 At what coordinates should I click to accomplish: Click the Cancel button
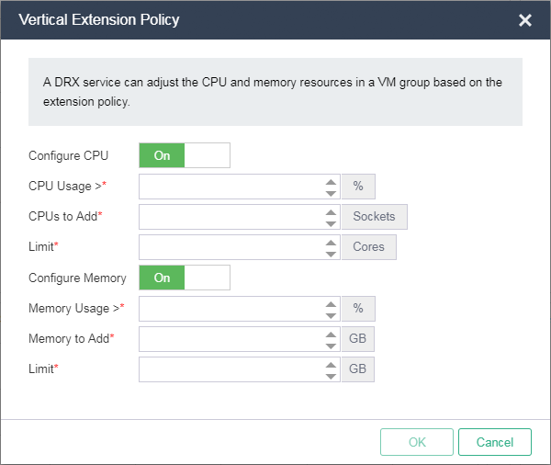coord(495,442)
